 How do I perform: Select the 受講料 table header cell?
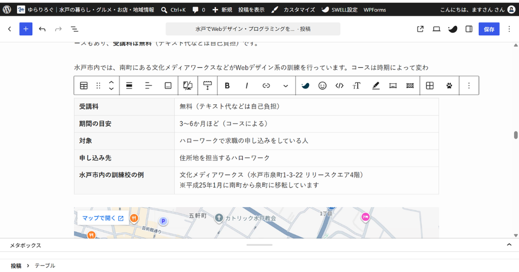[125, 107]
